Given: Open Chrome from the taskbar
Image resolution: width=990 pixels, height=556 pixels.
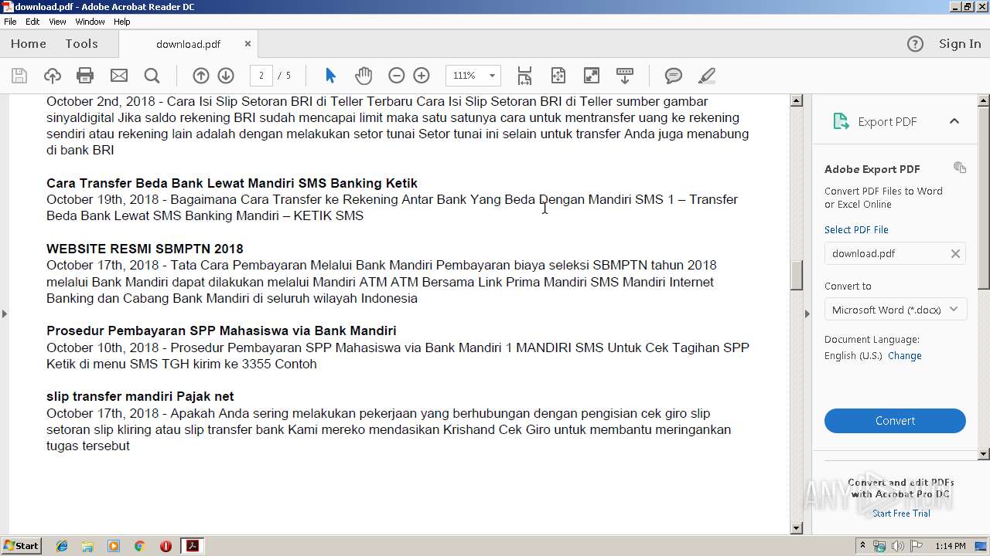Looking at the screenshot, I should 139,546.
